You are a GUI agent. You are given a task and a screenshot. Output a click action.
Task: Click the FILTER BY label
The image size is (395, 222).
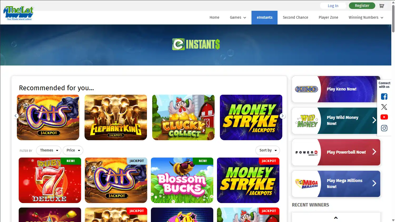click(x=26, y=151)
